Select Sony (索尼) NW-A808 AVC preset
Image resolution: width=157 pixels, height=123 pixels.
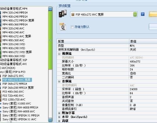pyautogui.click(x=19, y=111)
